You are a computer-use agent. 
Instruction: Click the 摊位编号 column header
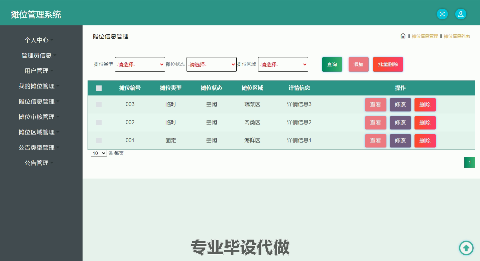(130, 88)
